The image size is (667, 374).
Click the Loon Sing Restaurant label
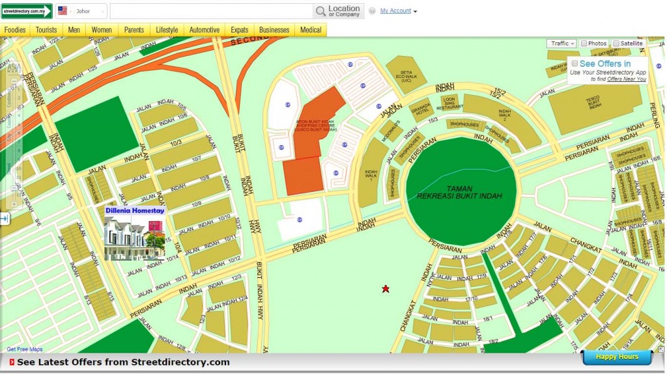click(x=449, y=103)
